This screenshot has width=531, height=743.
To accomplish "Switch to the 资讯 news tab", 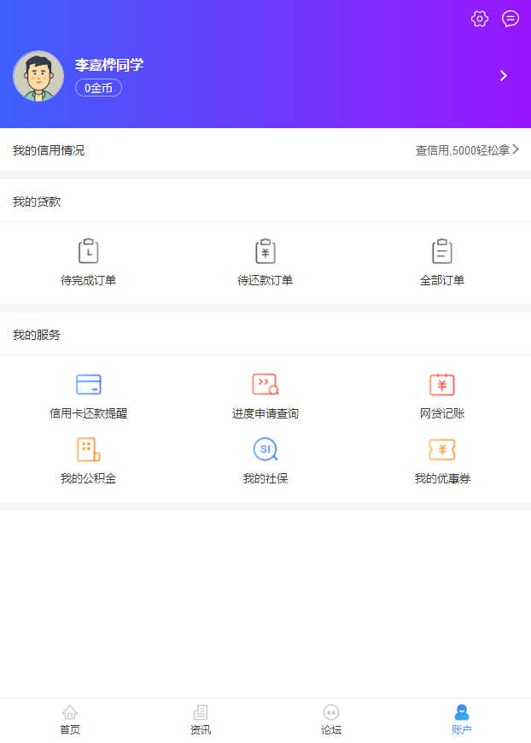I will pos(201,719).
